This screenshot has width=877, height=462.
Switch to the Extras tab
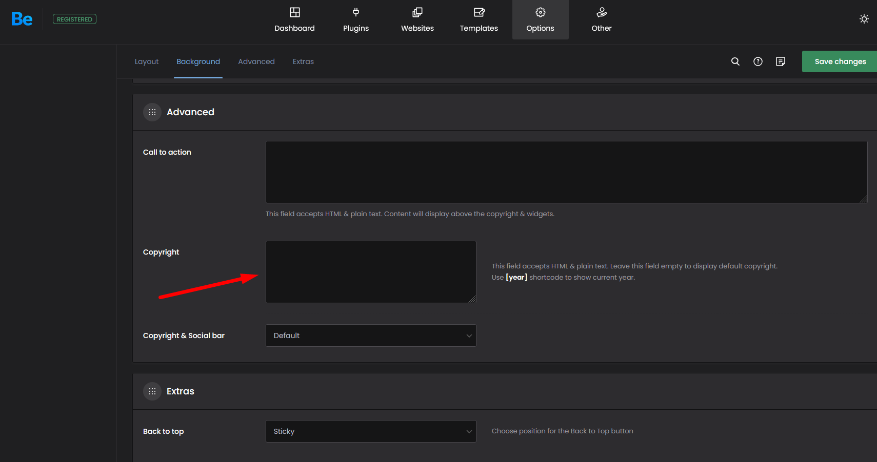[303, 61]
